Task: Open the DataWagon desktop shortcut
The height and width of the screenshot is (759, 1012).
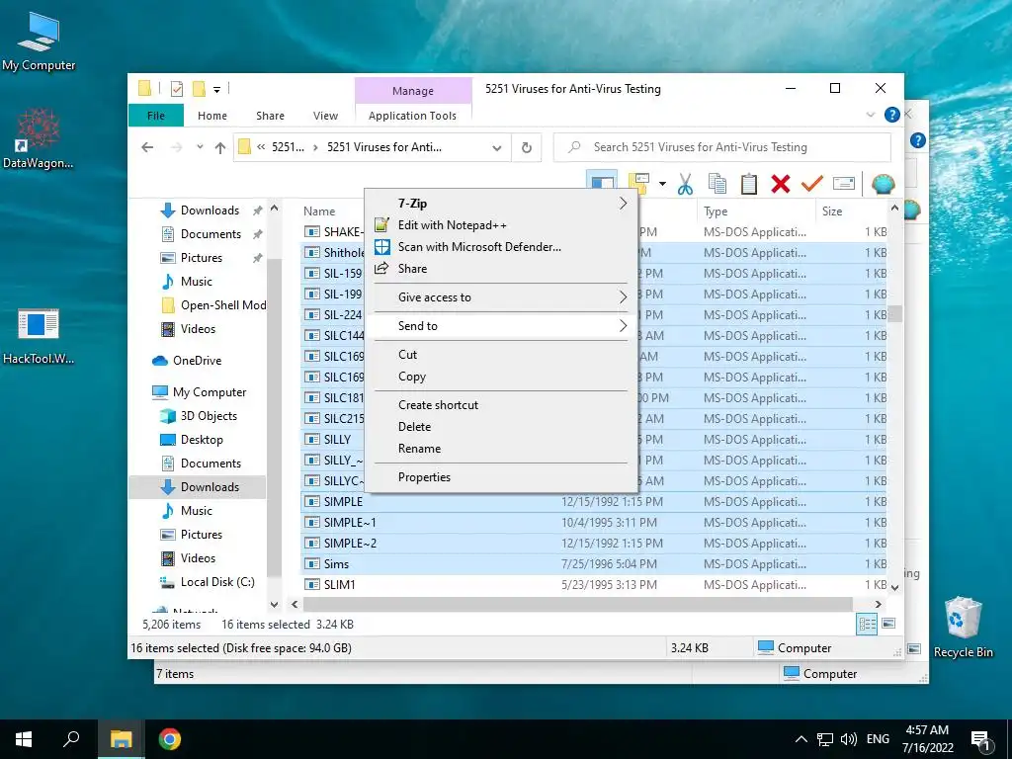Action: point(39,138)
